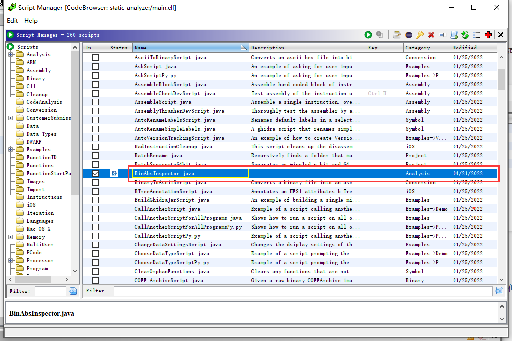The height and width of the screenshot is (341, 512).
Task: Sort by the Category column header
Action: [427, 48]
